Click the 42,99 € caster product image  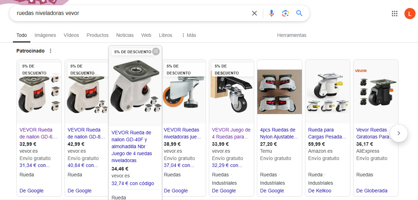click(87, 92)
